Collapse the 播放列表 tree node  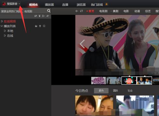(2, 26)
